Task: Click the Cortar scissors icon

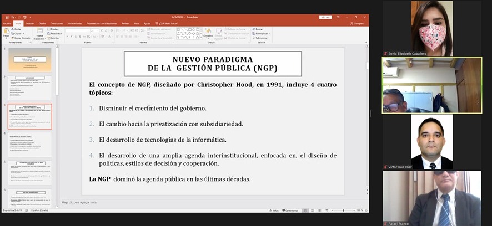Action: [x=13, y=29]
